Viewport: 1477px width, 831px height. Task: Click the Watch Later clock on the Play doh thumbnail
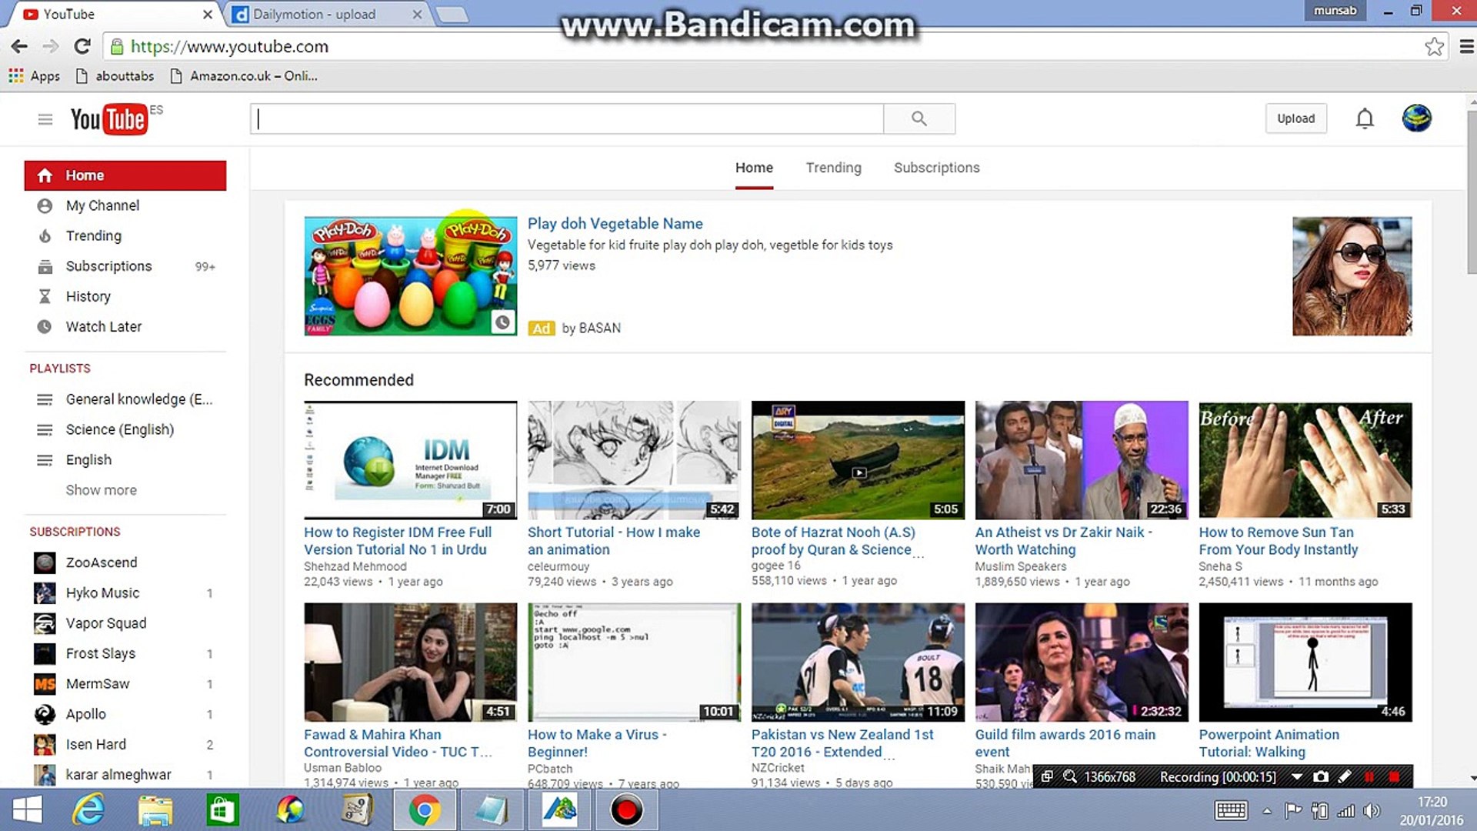[502, 322]
